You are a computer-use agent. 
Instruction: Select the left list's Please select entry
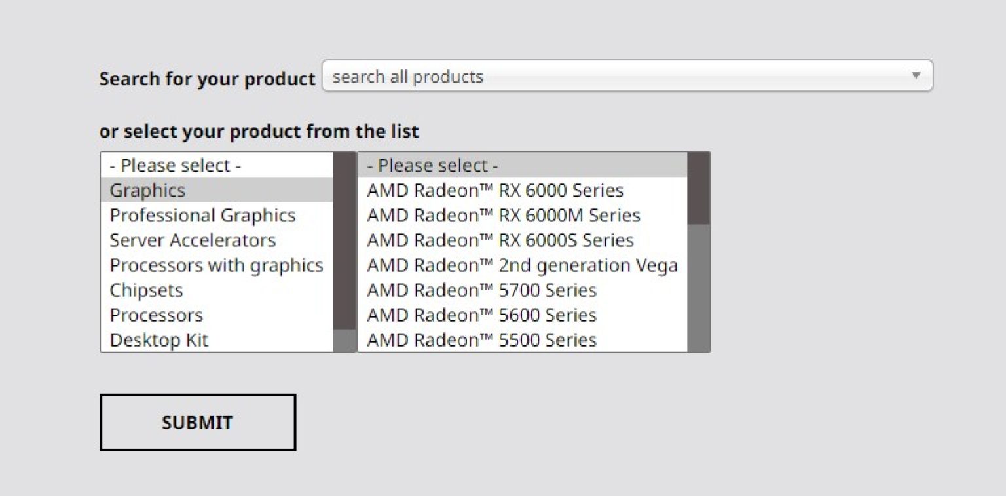pos(175,166)
